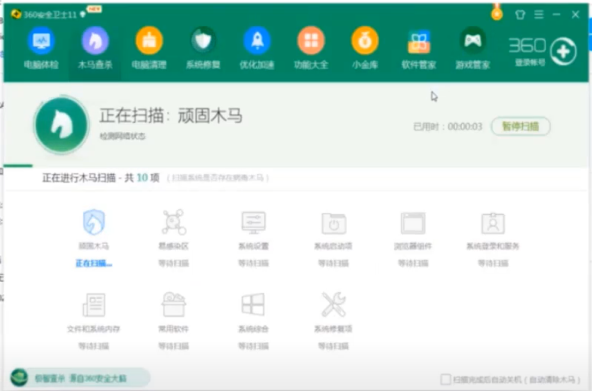Pause scan with 暂停扫描 button

pos(520,126)
